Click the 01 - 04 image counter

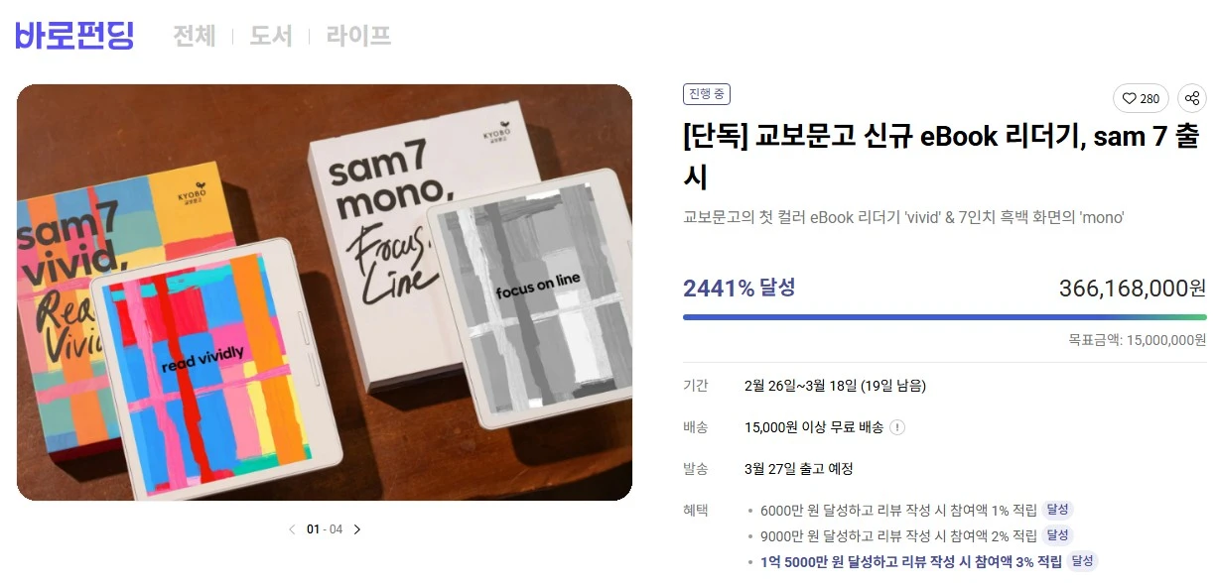pyautogui.click(x=325, y=529)
